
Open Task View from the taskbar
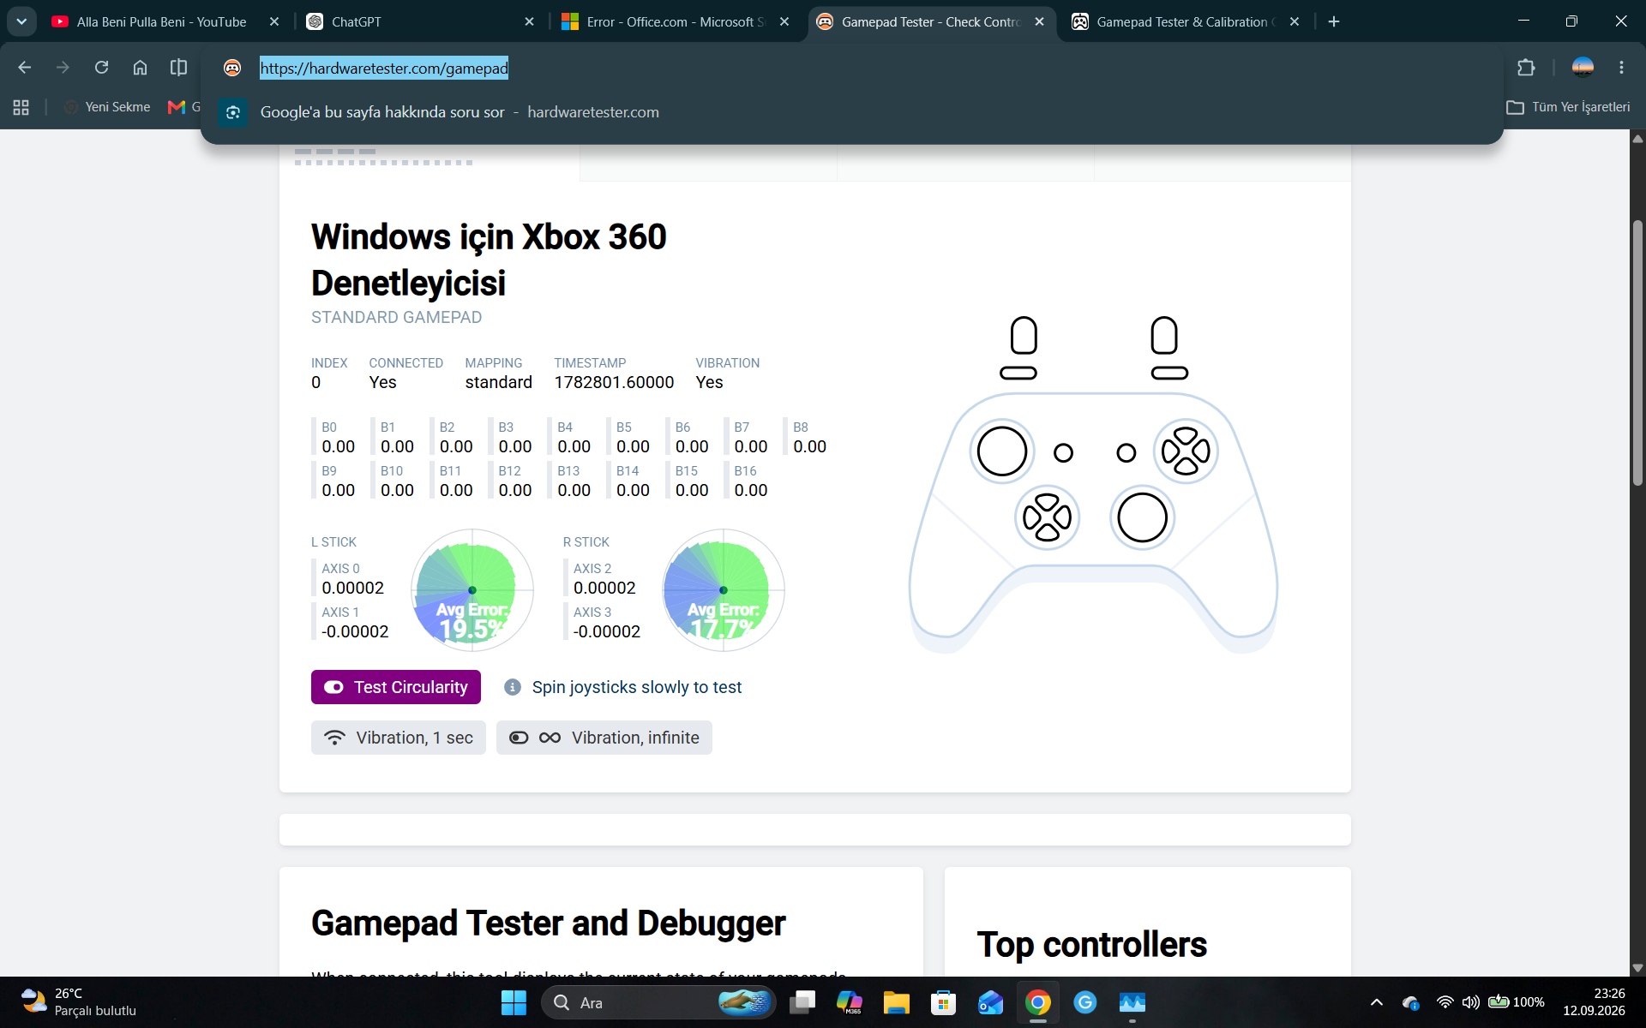[802, 1002]
